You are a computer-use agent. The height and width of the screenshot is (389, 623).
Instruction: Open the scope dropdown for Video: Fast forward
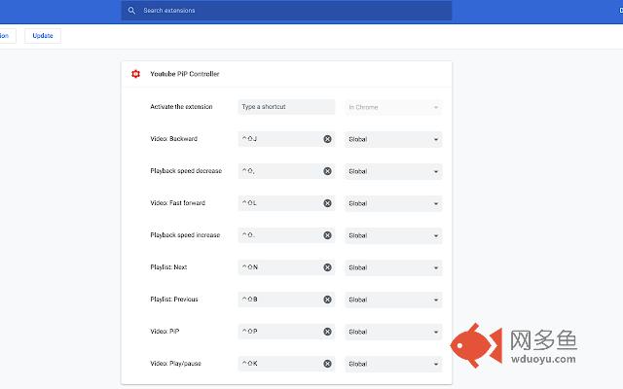point(393,203)
